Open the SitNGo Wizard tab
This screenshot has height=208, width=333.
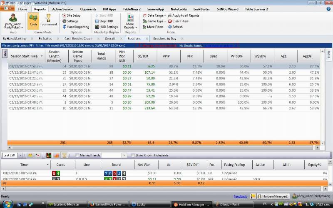[x=227, y=9]
